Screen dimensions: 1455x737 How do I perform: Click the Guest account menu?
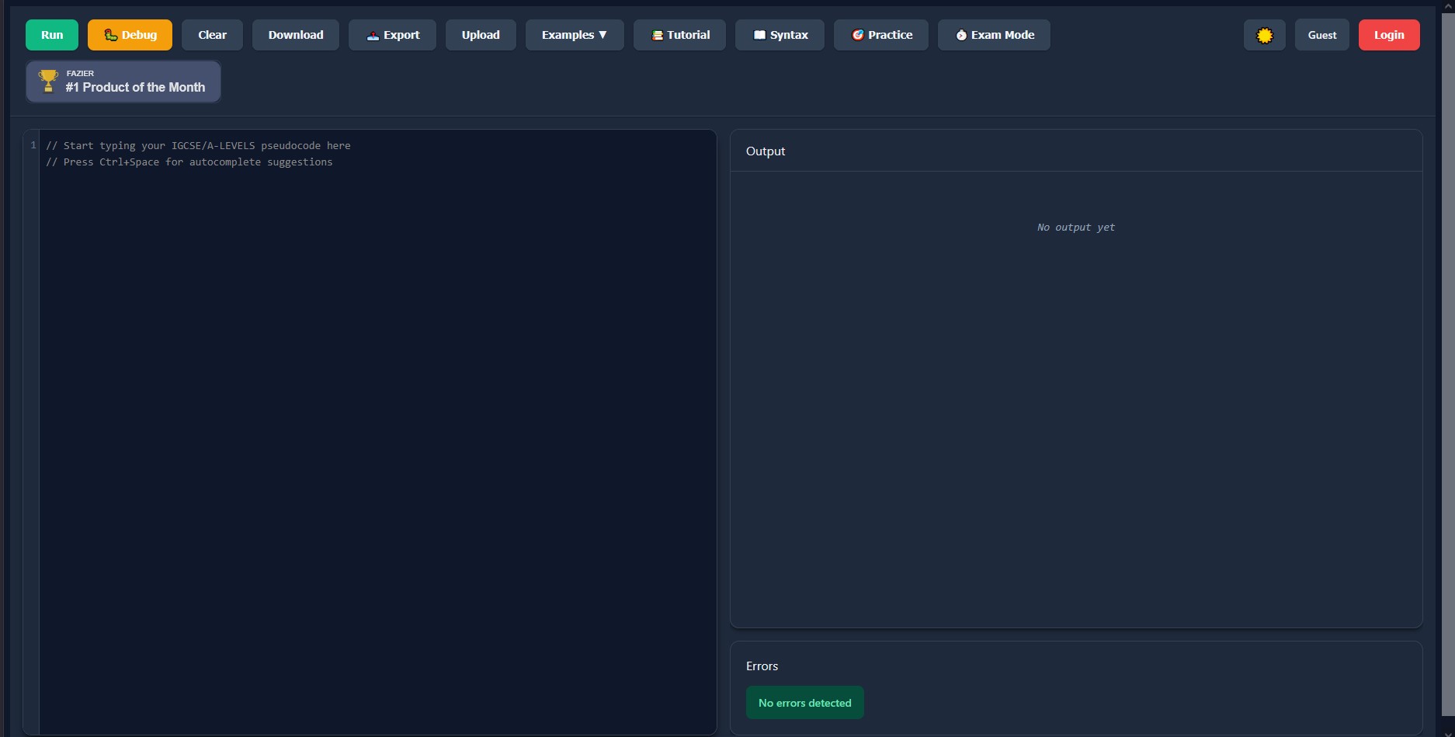pyautogui.click(x=1321, y=34)
